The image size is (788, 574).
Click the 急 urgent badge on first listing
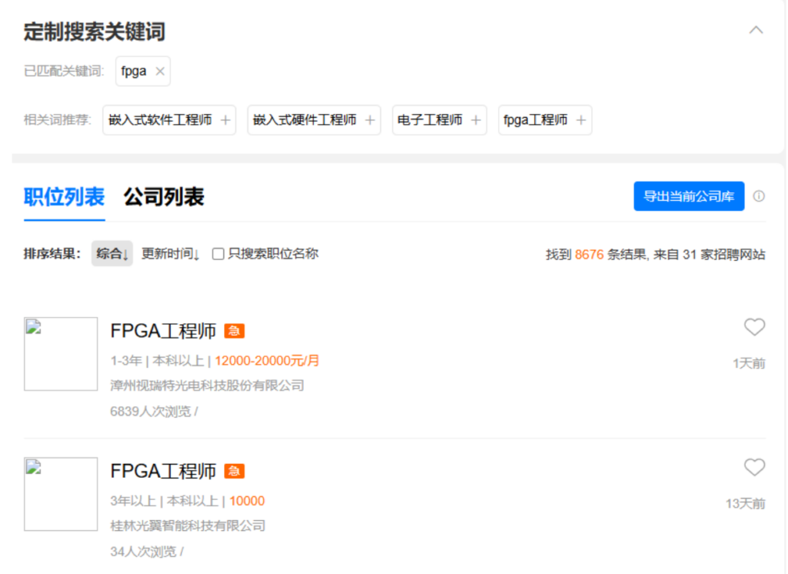point(234,329)
